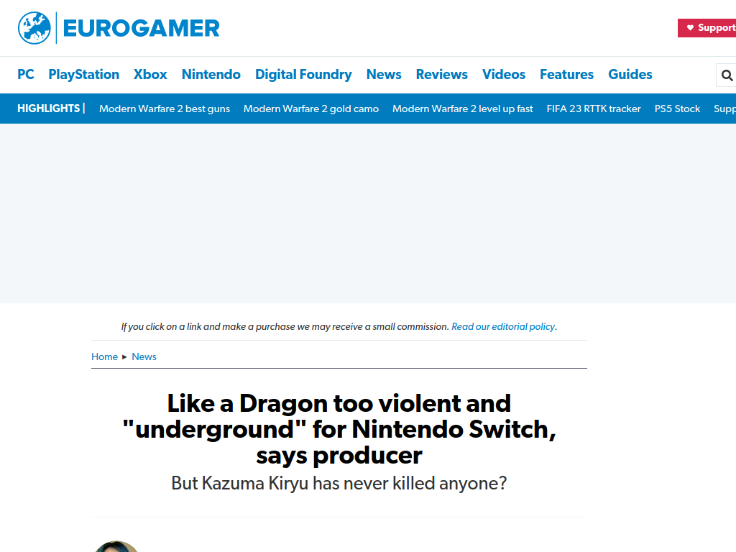Select the Features menu item
The image size is (736, 552).
(x=566, y=74)
